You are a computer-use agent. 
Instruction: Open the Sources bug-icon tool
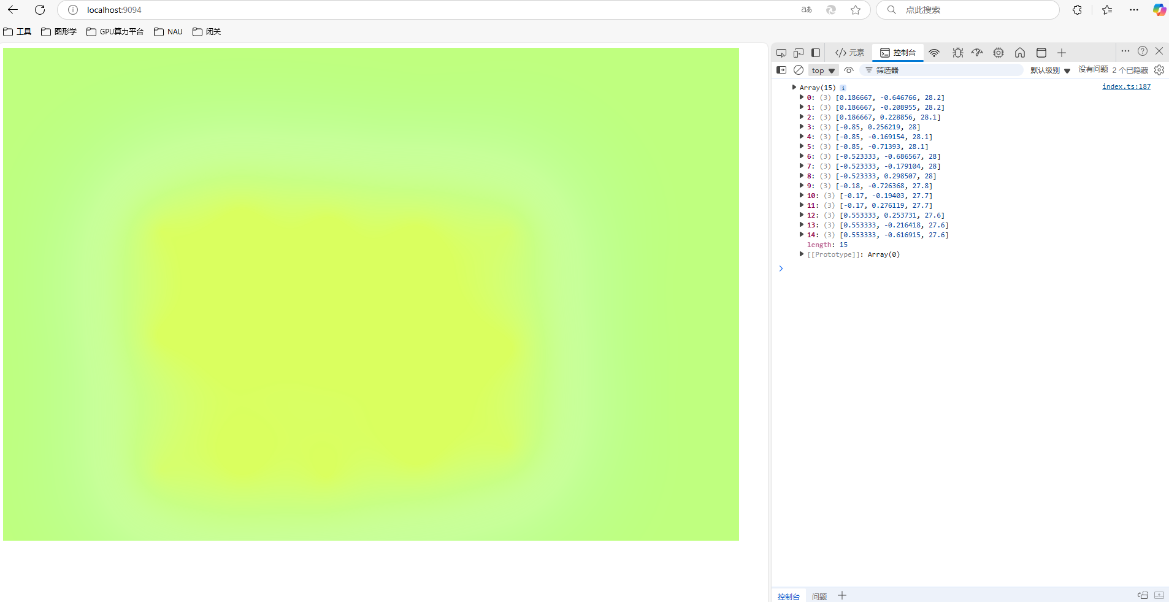[957, 53]
